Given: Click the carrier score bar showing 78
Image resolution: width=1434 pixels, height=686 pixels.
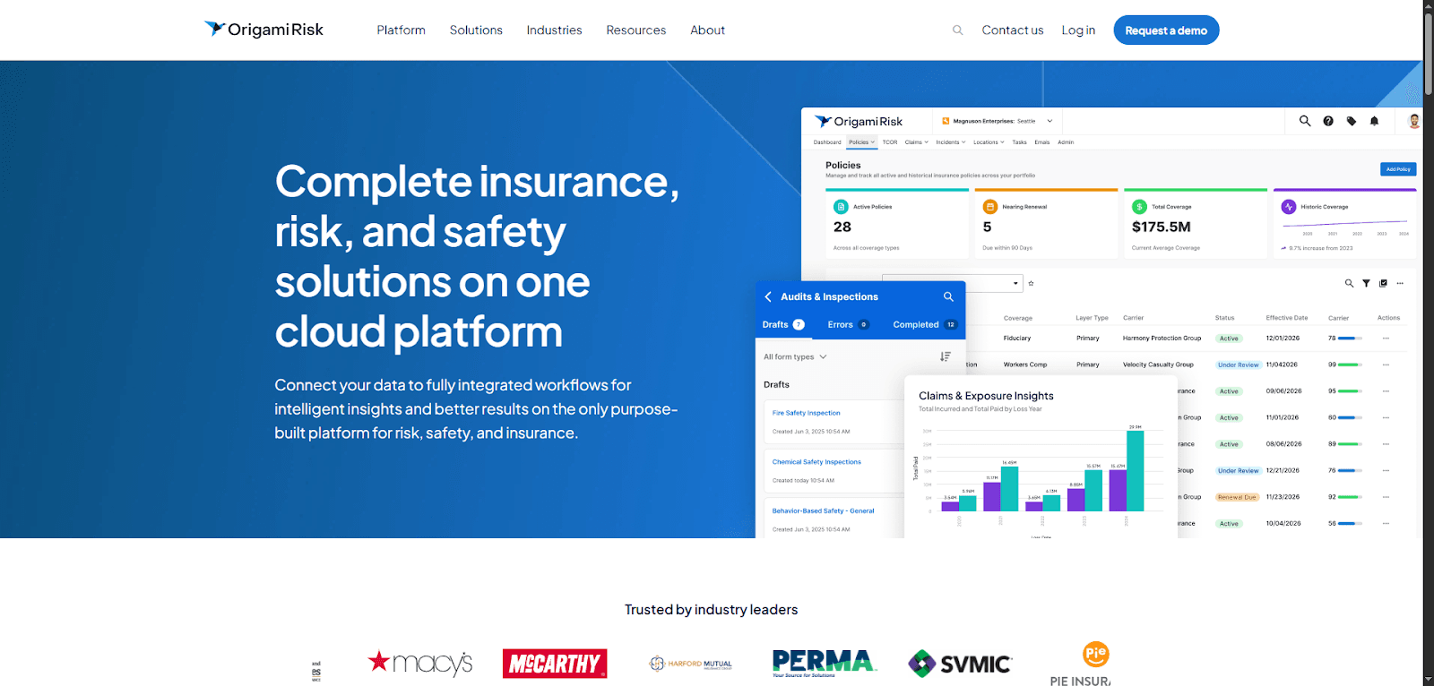Looking at the screenshot, I should click(1350, 339).
